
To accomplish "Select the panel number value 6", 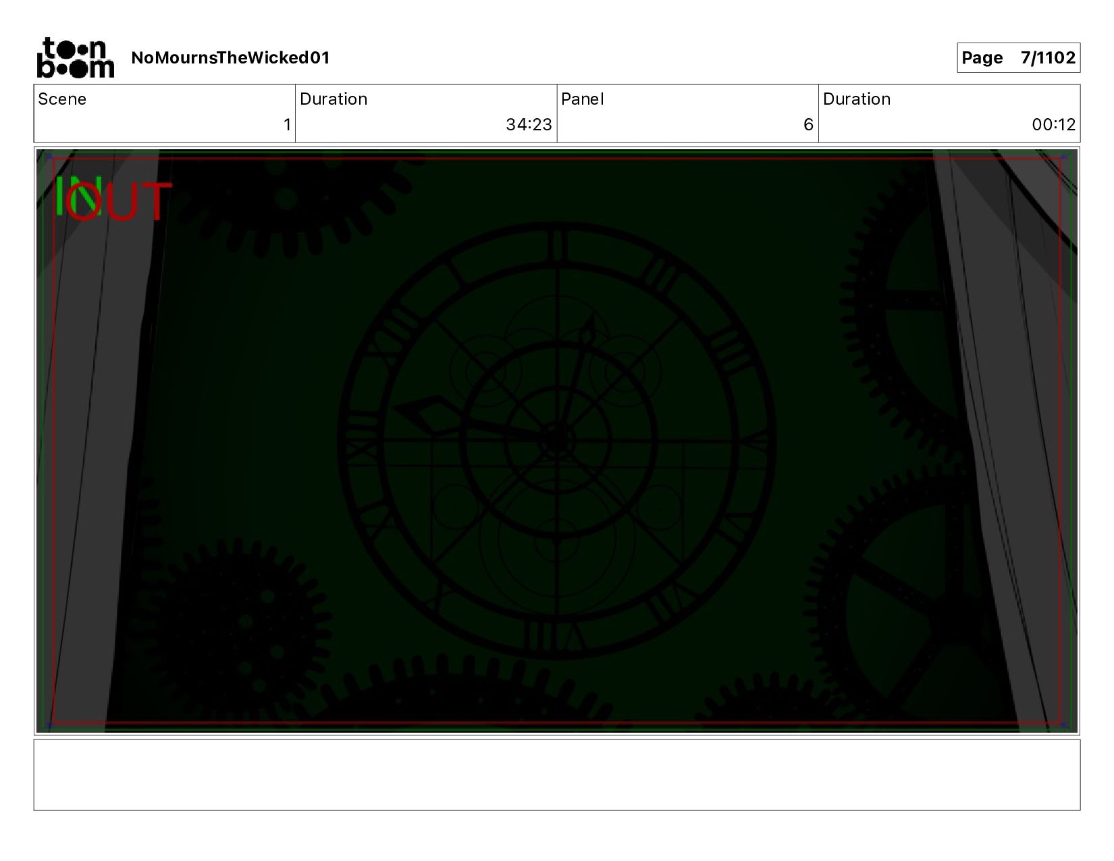I will (808, 125).
